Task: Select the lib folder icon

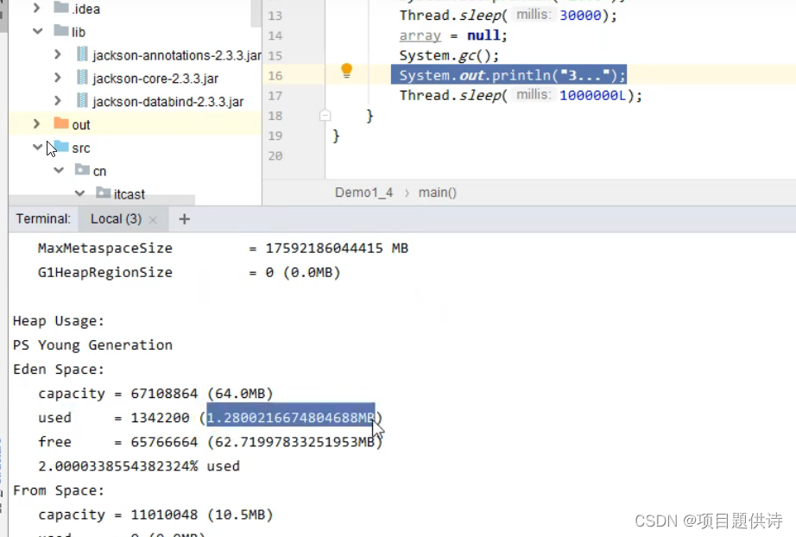Action: tap(61, 31)
